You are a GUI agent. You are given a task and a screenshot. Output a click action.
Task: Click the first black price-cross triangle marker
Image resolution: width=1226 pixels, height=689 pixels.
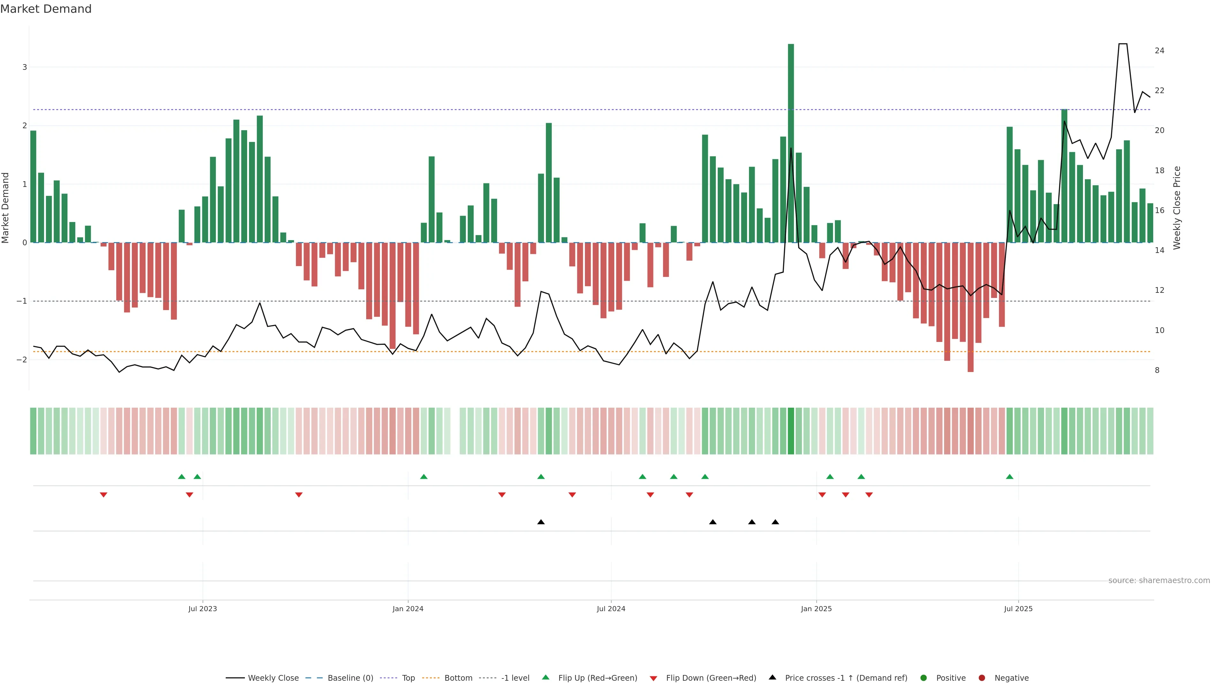(x=541, y=522)
